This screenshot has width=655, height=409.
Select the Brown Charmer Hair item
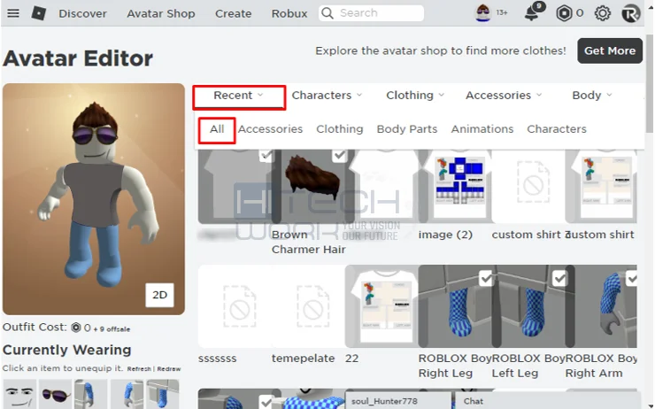coord(312,187)
